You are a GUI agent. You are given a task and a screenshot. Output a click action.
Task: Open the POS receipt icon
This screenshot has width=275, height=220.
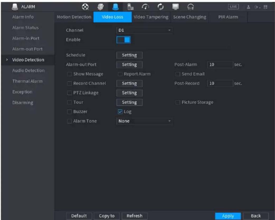130,7
